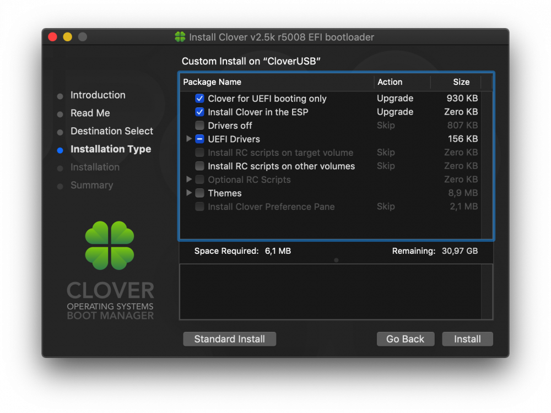Click Skip action in Drivers off row
551x413 pixels.
pyautogui.click(x=386, y=126)
